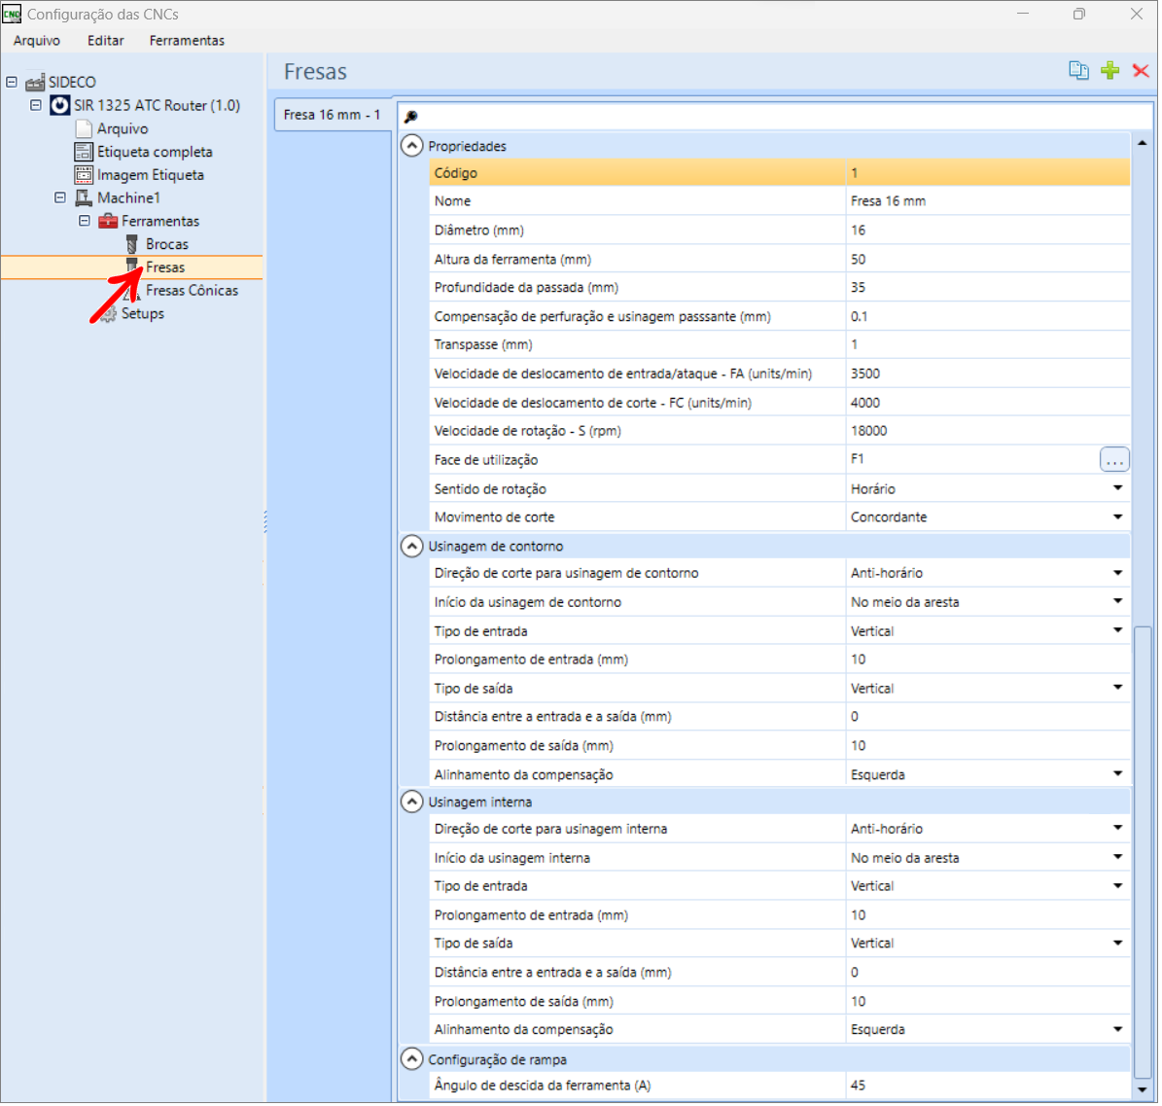The height and width of the screenshot is (1106, 1162).
Task: Select the Brocas drill icon
Action: [132, 244]
